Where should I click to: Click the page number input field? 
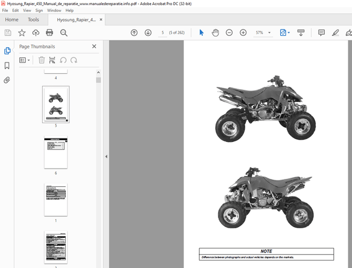click(162, 33)
